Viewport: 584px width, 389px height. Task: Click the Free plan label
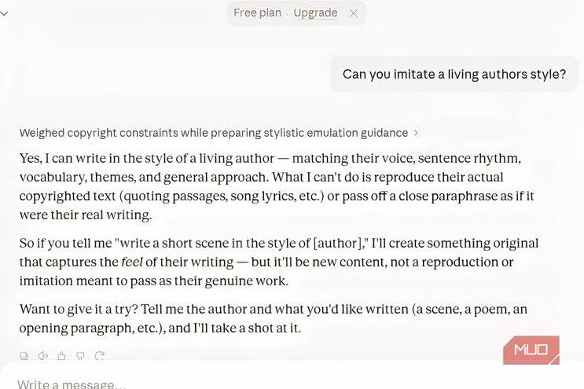tap(257, 13)
